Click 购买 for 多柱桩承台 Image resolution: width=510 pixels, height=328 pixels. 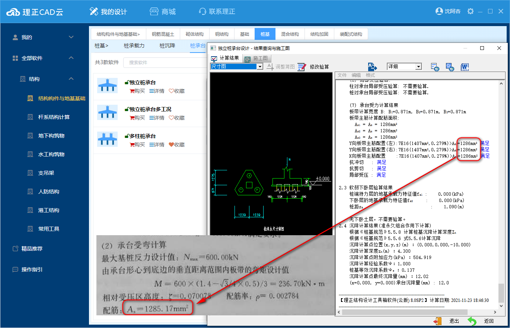click(137, 145)
